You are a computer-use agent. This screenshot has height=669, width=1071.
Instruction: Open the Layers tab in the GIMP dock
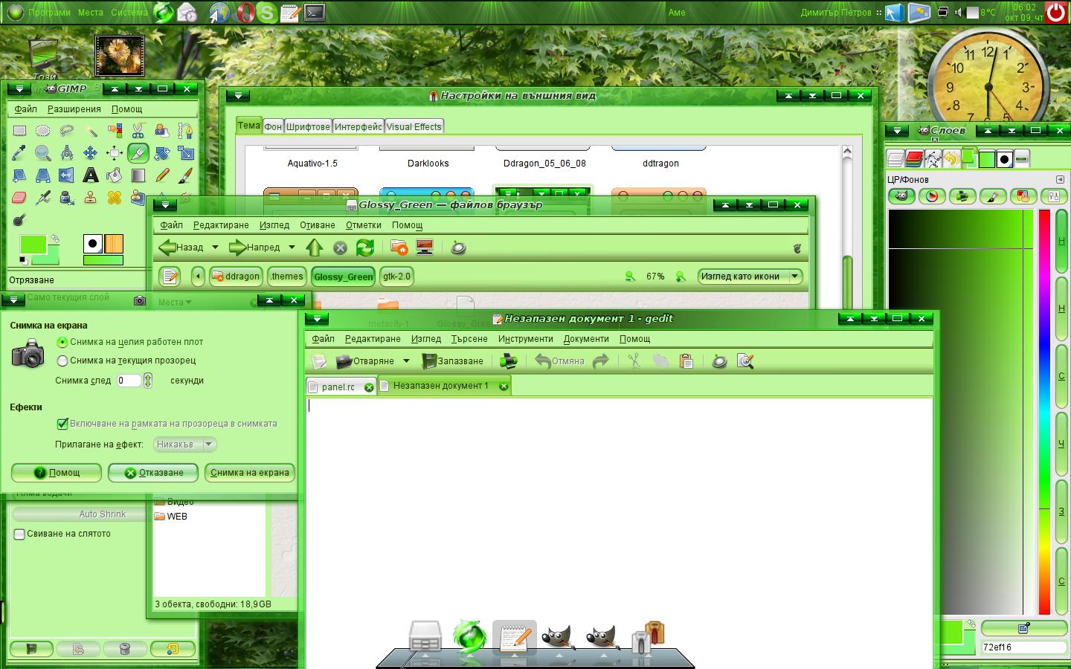[895, 158]
